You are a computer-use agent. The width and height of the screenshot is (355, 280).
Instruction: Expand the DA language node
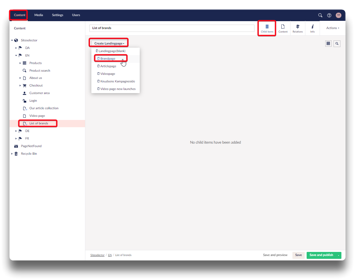pos(16,48)
